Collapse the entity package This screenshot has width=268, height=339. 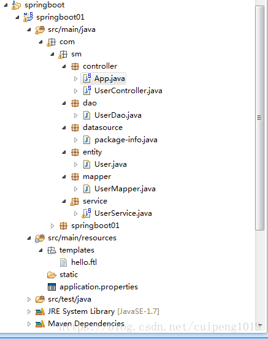64,153
